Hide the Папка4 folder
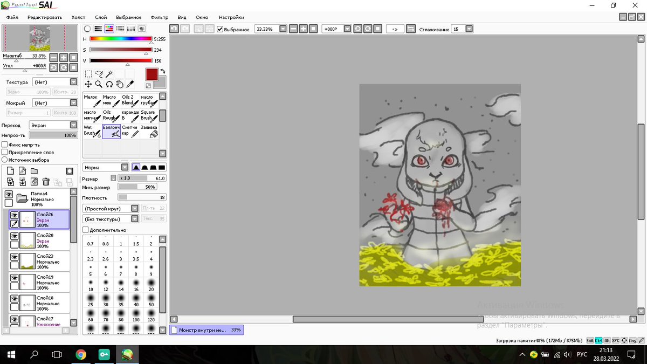Screen dimensions: 647x364 click(9, 195)
